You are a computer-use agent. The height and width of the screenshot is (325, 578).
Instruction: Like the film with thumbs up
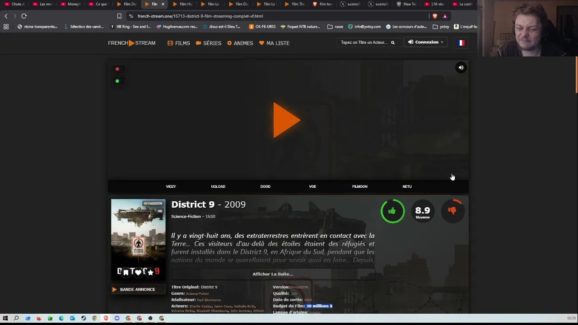pos(392,211)
